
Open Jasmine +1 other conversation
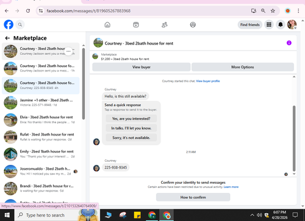pos(40,103)
